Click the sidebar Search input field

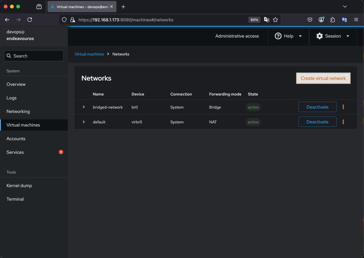point(34,56)
